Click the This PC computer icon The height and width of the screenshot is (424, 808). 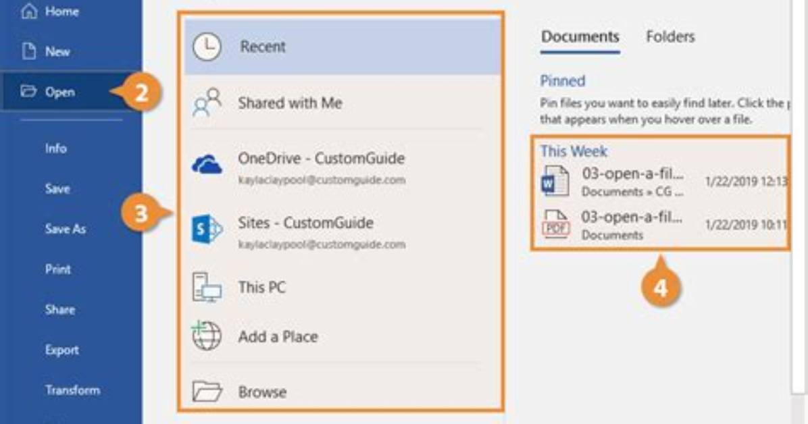click(x=207, y=287)
